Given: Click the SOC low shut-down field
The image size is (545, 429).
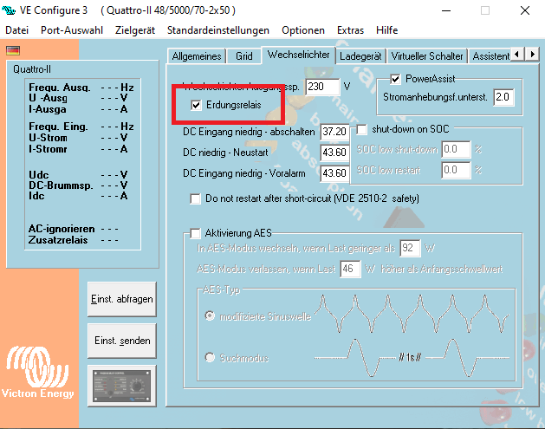Looking at the screenshot, I should [x=456, y=149].
